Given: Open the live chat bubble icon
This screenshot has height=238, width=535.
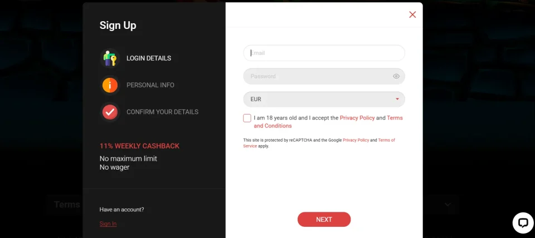Looking at the screenshot, I should (x=523, y=223).
